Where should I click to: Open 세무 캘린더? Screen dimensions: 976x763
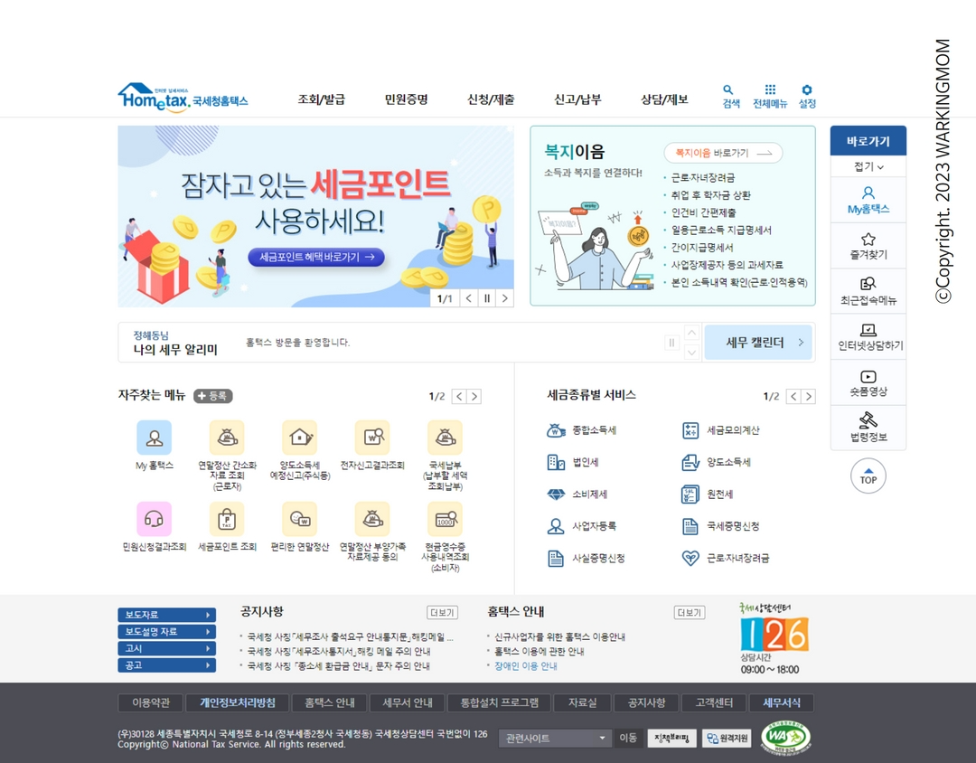click(x=759, y=343)
